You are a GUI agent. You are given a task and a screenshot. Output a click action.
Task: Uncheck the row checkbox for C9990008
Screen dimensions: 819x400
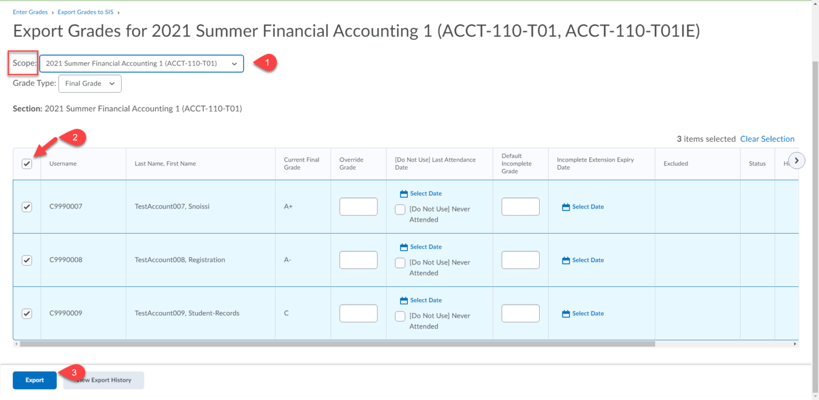coord(27,260)
